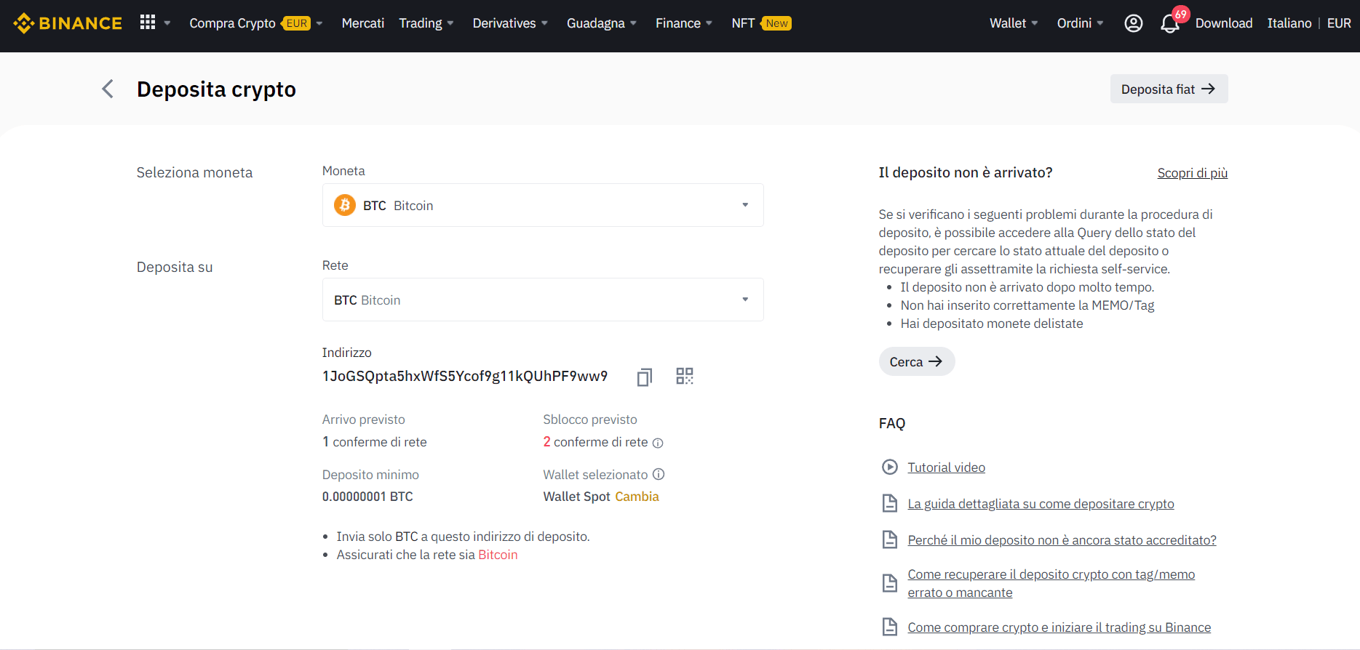This screenshot has height=650, width=1360.
Task: Click document icon beside Come comprare crypto
Action: click(890, 627)
